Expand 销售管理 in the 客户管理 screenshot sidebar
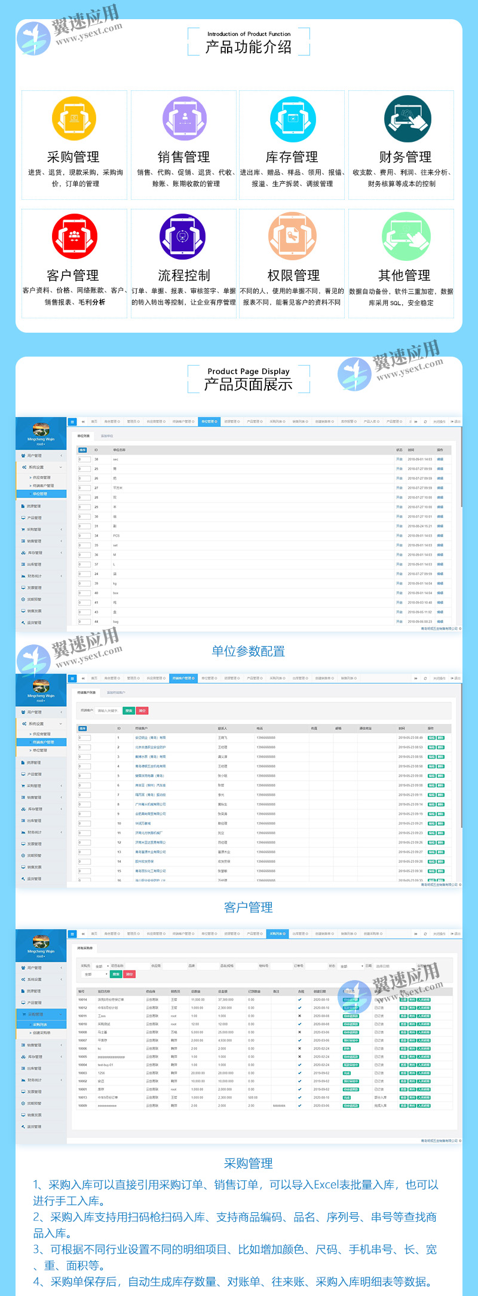The width and height of the screenshot is (478, 1296). point(41,798)
